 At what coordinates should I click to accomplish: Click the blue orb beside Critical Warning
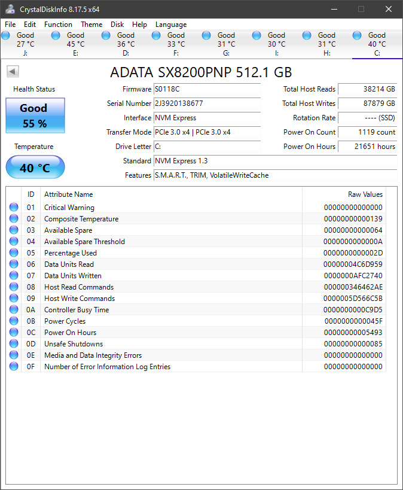pyautogui.click(x=14, y=207)
